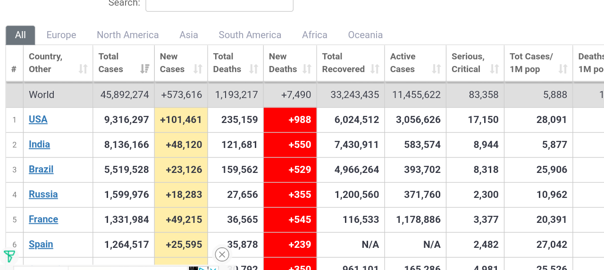604x270 pixels.
Task: Switch to the Europe tab
Action: pos(61,35)
